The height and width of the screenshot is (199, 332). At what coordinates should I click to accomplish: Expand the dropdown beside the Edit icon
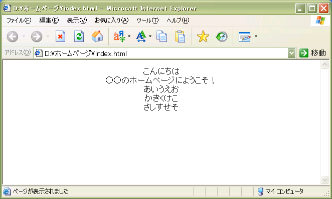[x=256, y=36]
